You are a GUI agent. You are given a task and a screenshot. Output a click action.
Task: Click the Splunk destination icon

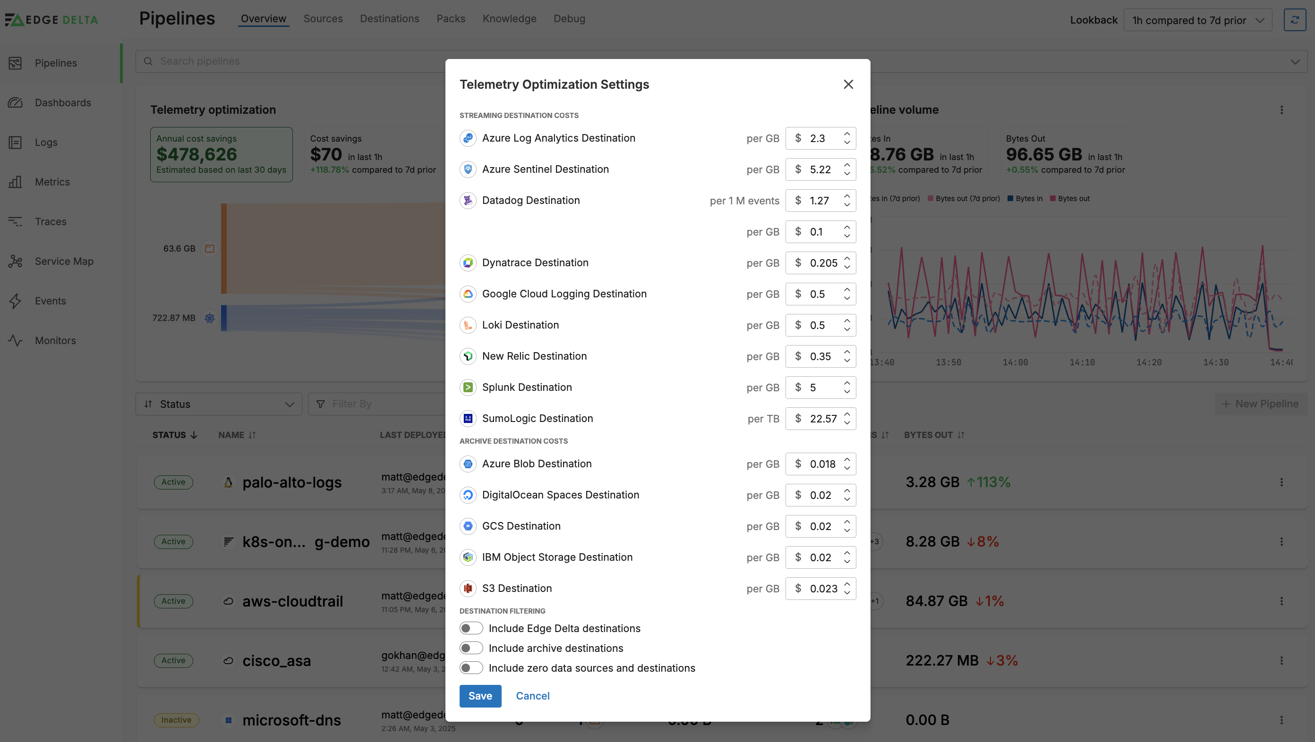pos(468,387)
